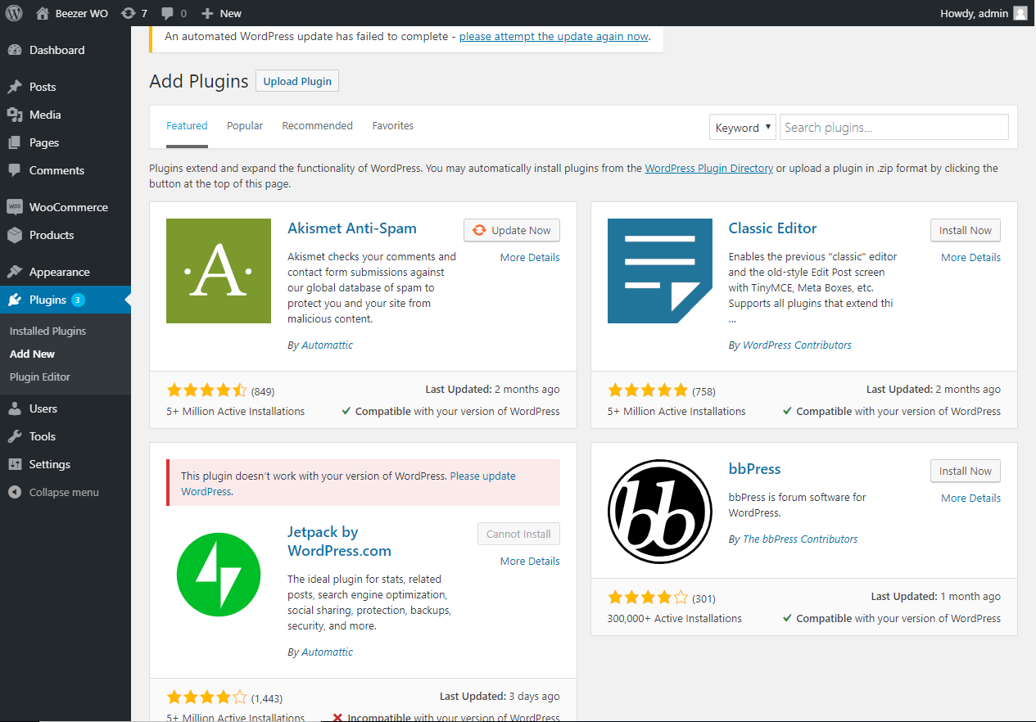Click Update Now for Akismet
Image resolution: width=1036 pixels, height=722 pixels.
512,231
